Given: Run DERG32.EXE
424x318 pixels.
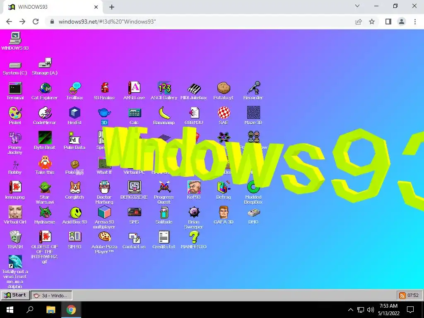Looking at the screenshot, I should [x=134, y=187].
